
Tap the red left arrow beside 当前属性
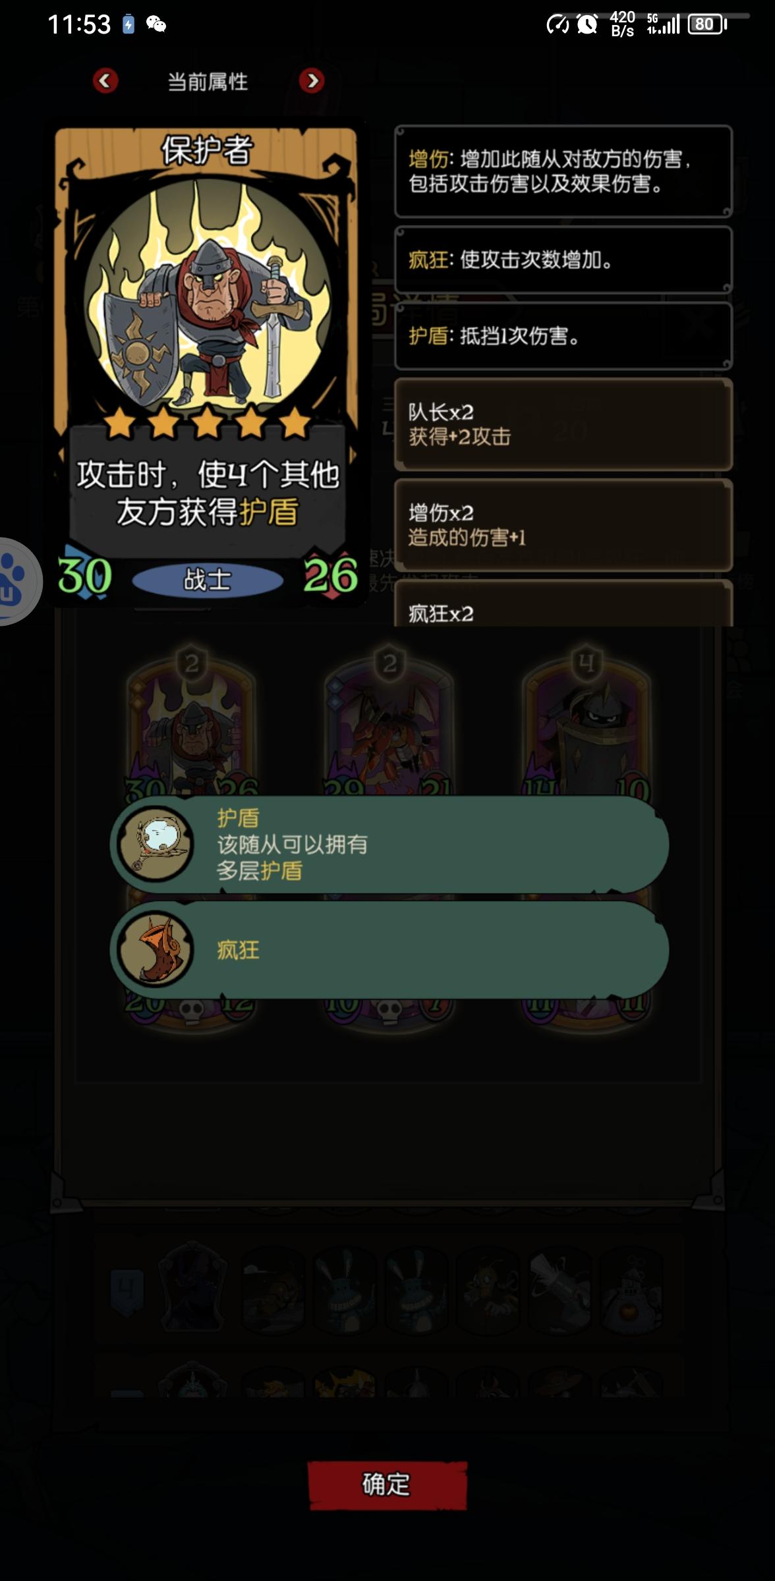coord(105,81)
